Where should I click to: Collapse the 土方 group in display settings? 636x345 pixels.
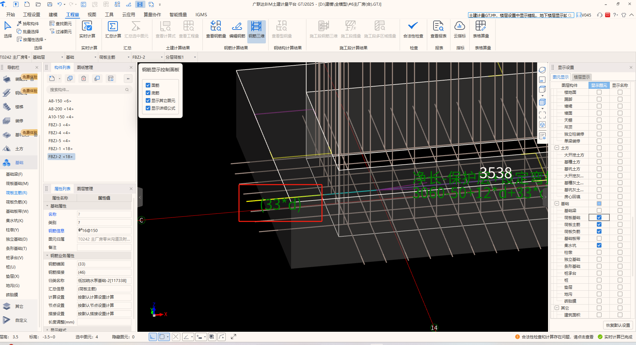557,148
